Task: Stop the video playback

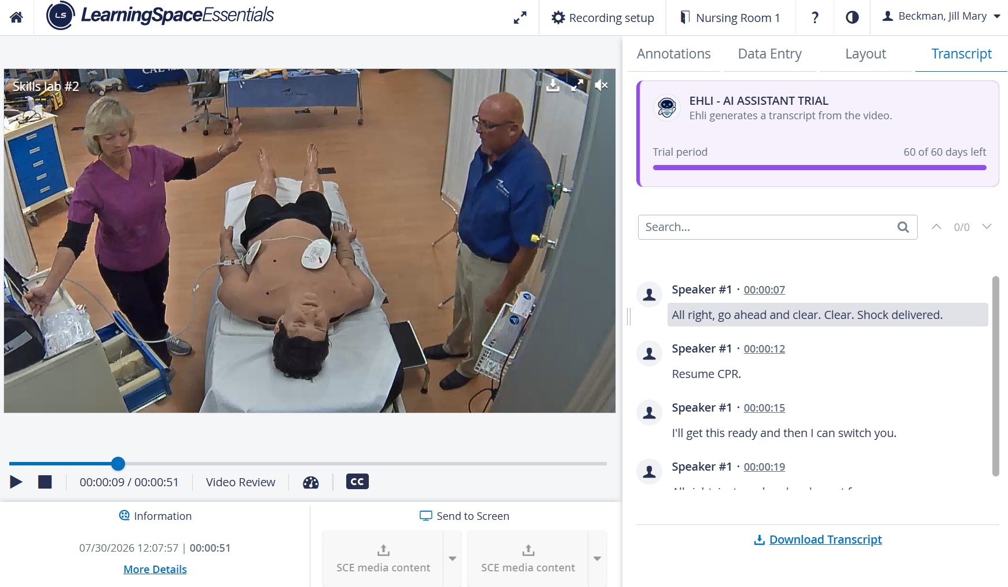Action: (x=45, y=482)
